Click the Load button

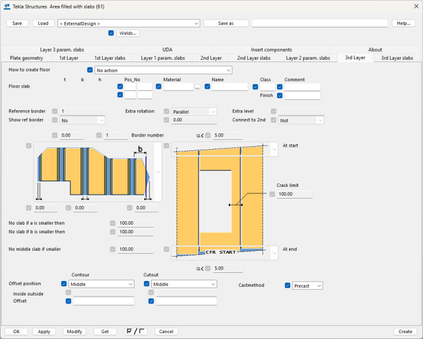43,23
